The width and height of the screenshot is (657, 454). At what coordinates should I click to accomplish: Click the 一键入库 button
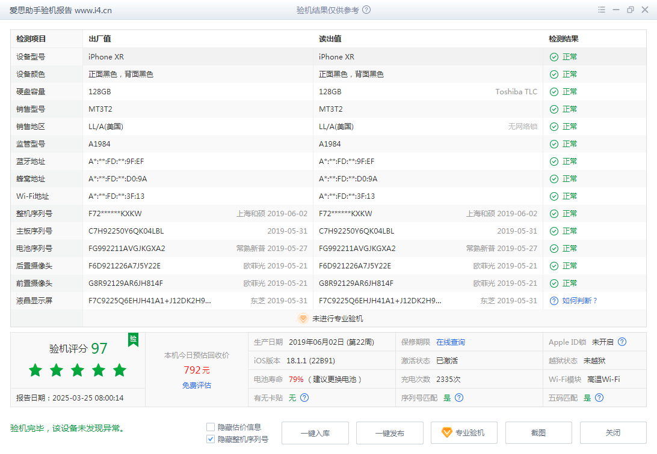pyautogui.click(x=315, y=433)
